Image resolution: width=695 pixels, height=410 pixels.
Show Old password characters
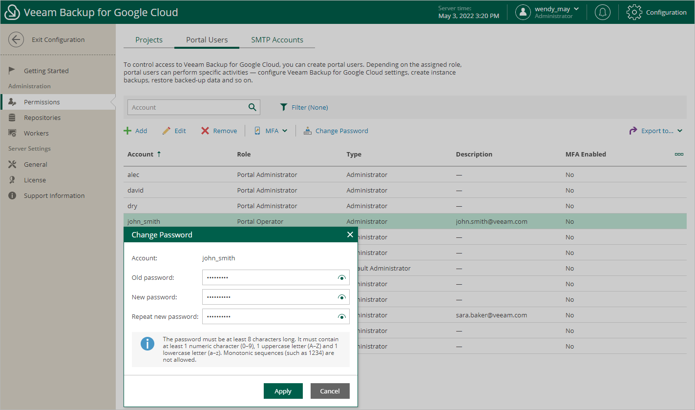[x=342, y=278]
